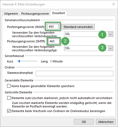The height and width of the screenshot is (127, 118).
Task: Click the Postausgangsserver SMTP port field
Action: coord(54,41)
